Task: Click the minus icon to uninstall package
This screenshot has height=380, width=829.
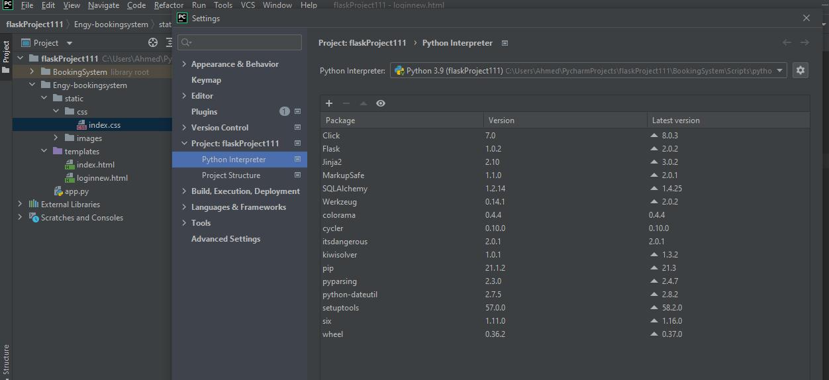Action: pos(346,103)
